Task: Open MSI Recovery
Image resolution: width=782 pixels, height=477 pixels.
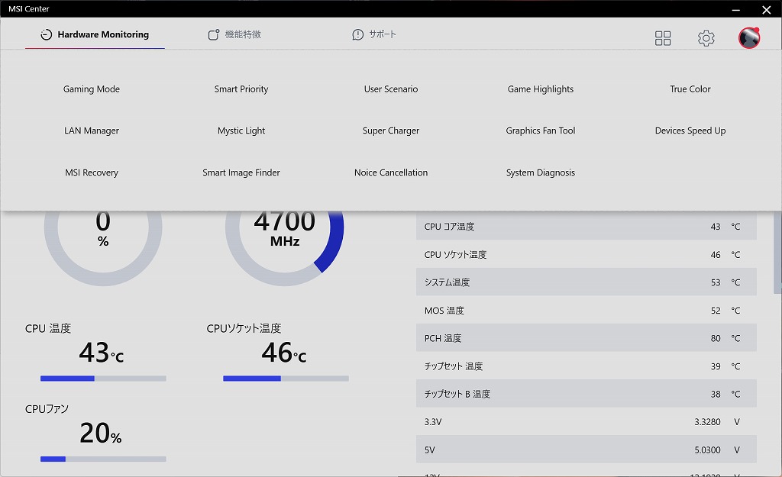Action: (92, 172)
